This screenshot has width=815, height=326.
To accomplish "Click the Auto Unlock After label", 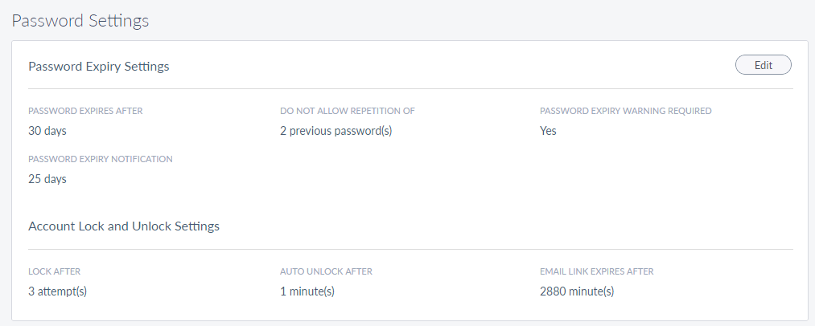I will (326, 271).
